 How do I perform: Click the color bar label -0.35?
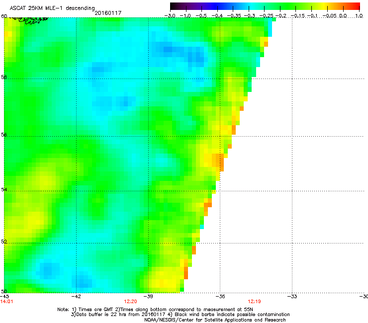click(x=234, y=16)
